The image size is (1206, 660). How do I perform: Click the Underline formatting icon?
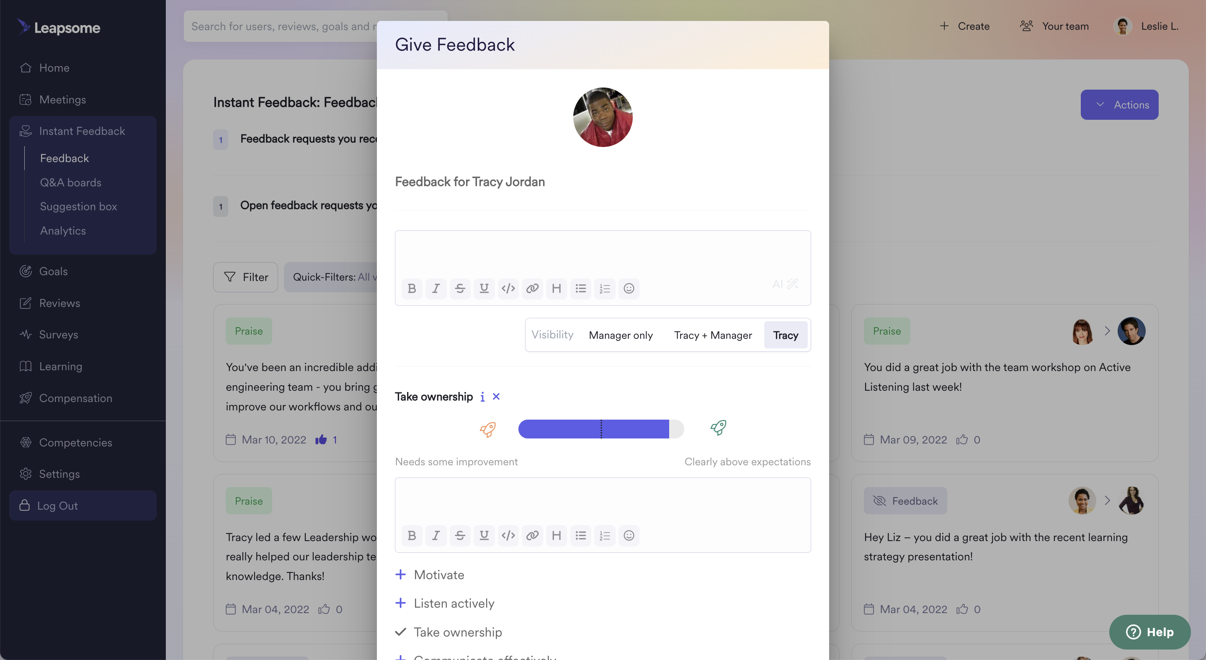point(484,289)
